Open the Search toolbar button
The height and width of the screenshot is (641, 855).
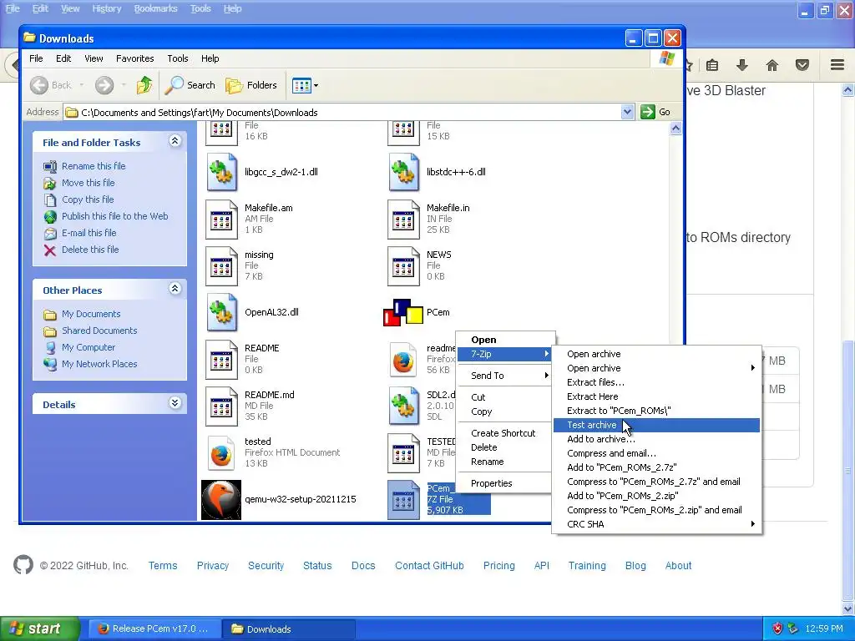pos(190,85)
